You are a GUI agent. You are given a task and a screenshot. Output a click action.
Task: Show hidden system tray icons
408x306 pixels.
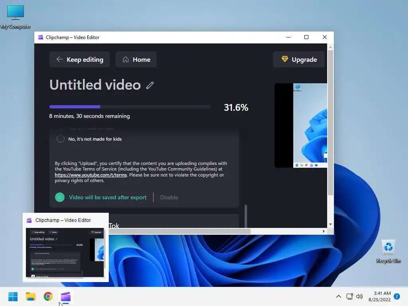point(339,296)
